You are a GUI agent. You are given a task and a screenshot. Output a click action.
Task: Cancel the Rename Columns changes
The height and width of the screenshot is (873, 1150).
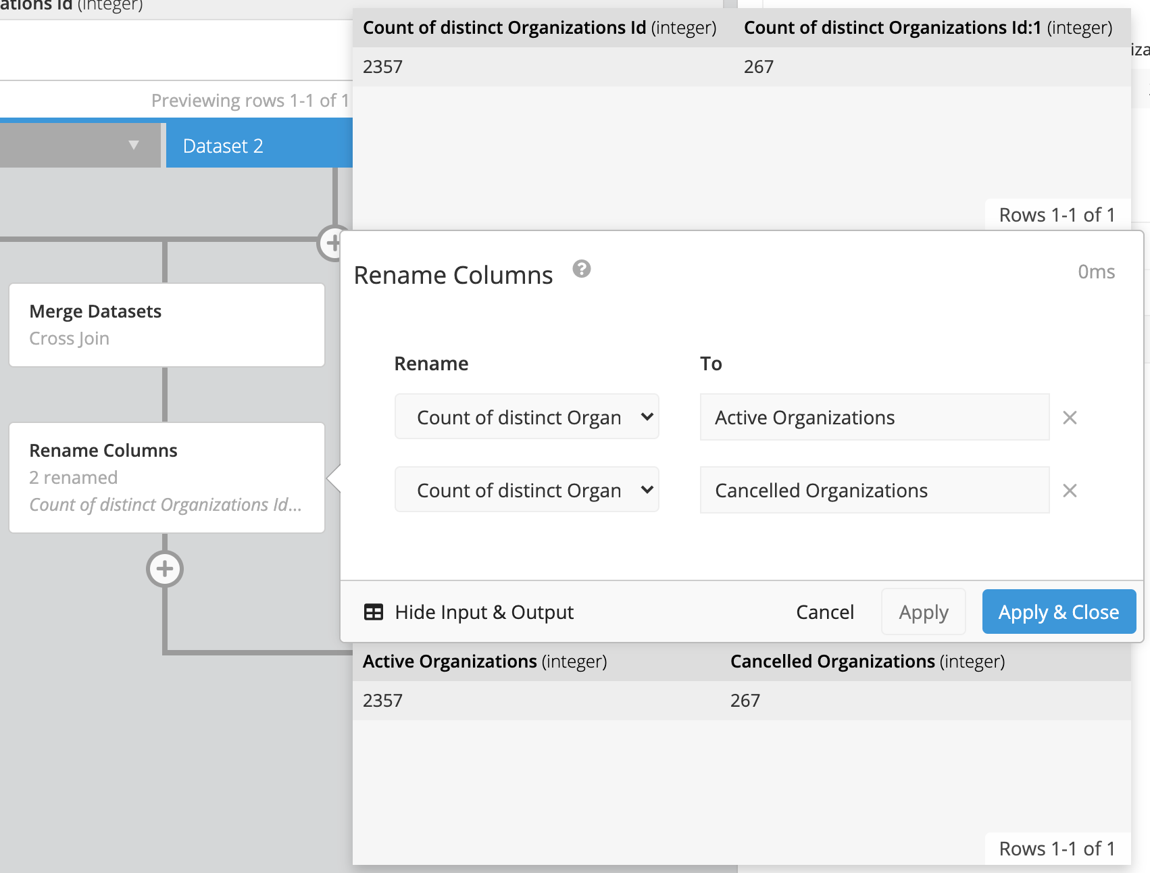(825, 612)
